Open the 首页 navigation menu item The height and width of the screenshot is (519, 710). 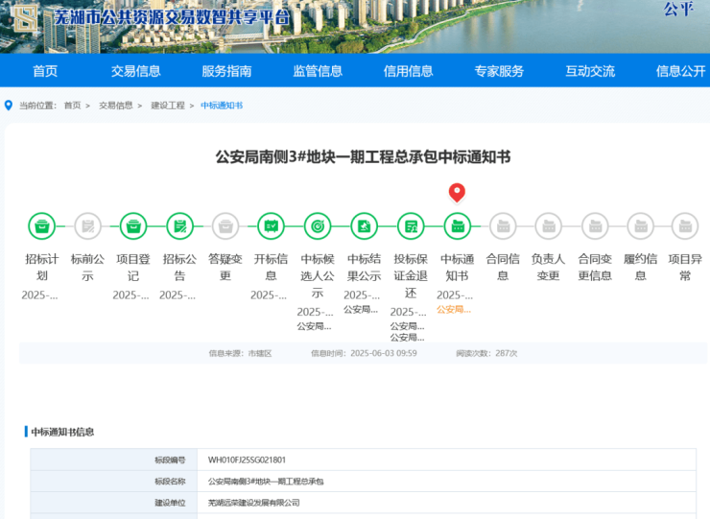45,71
